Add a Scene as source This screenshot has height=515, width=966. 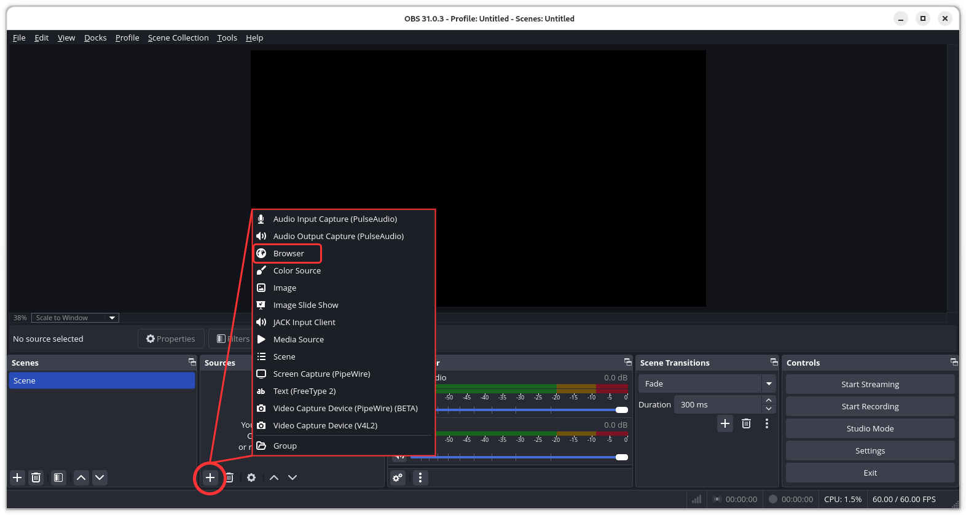coord(344,356)
